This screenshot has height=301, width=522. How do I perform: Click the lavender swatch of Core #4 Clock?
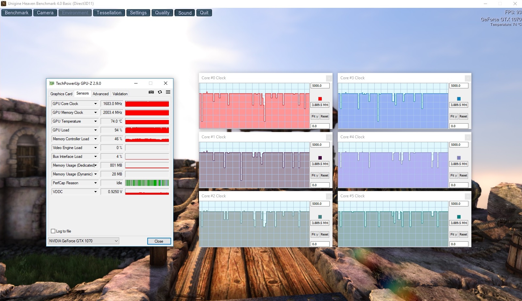click(x=459, y=158)
